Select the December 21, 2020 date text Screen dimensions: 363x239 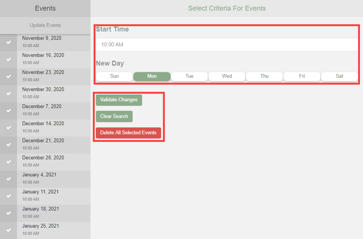click(43, 140)
